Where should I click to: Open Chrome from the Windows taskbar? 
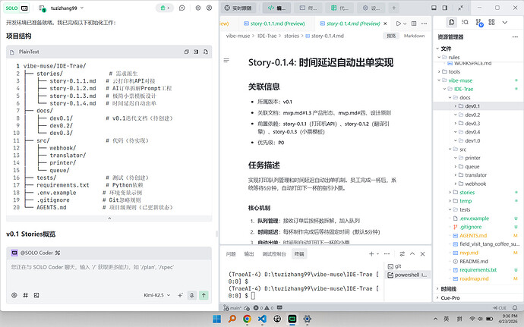point(247,319)
